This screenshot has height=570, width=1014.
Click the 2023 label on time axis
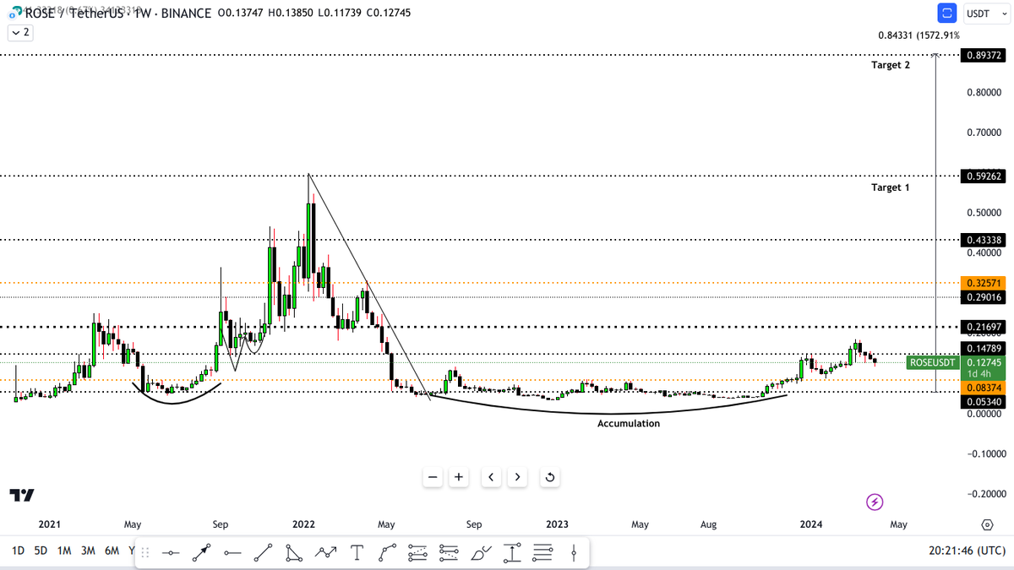(557, 524)
